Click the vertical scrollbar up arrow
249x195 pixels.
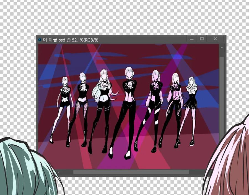coord(222,48)
